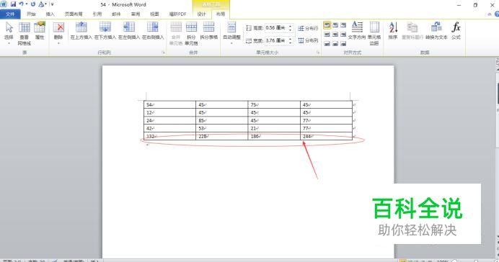This screenshot has width=499, height=262.
Task: Switch to the 福昕PDF tab
Action: [177, 14]
